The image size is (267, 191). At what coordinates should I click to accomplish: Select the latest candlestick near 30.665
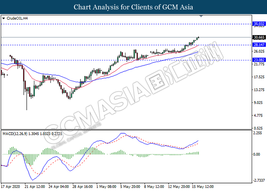(x=198, y=37)
